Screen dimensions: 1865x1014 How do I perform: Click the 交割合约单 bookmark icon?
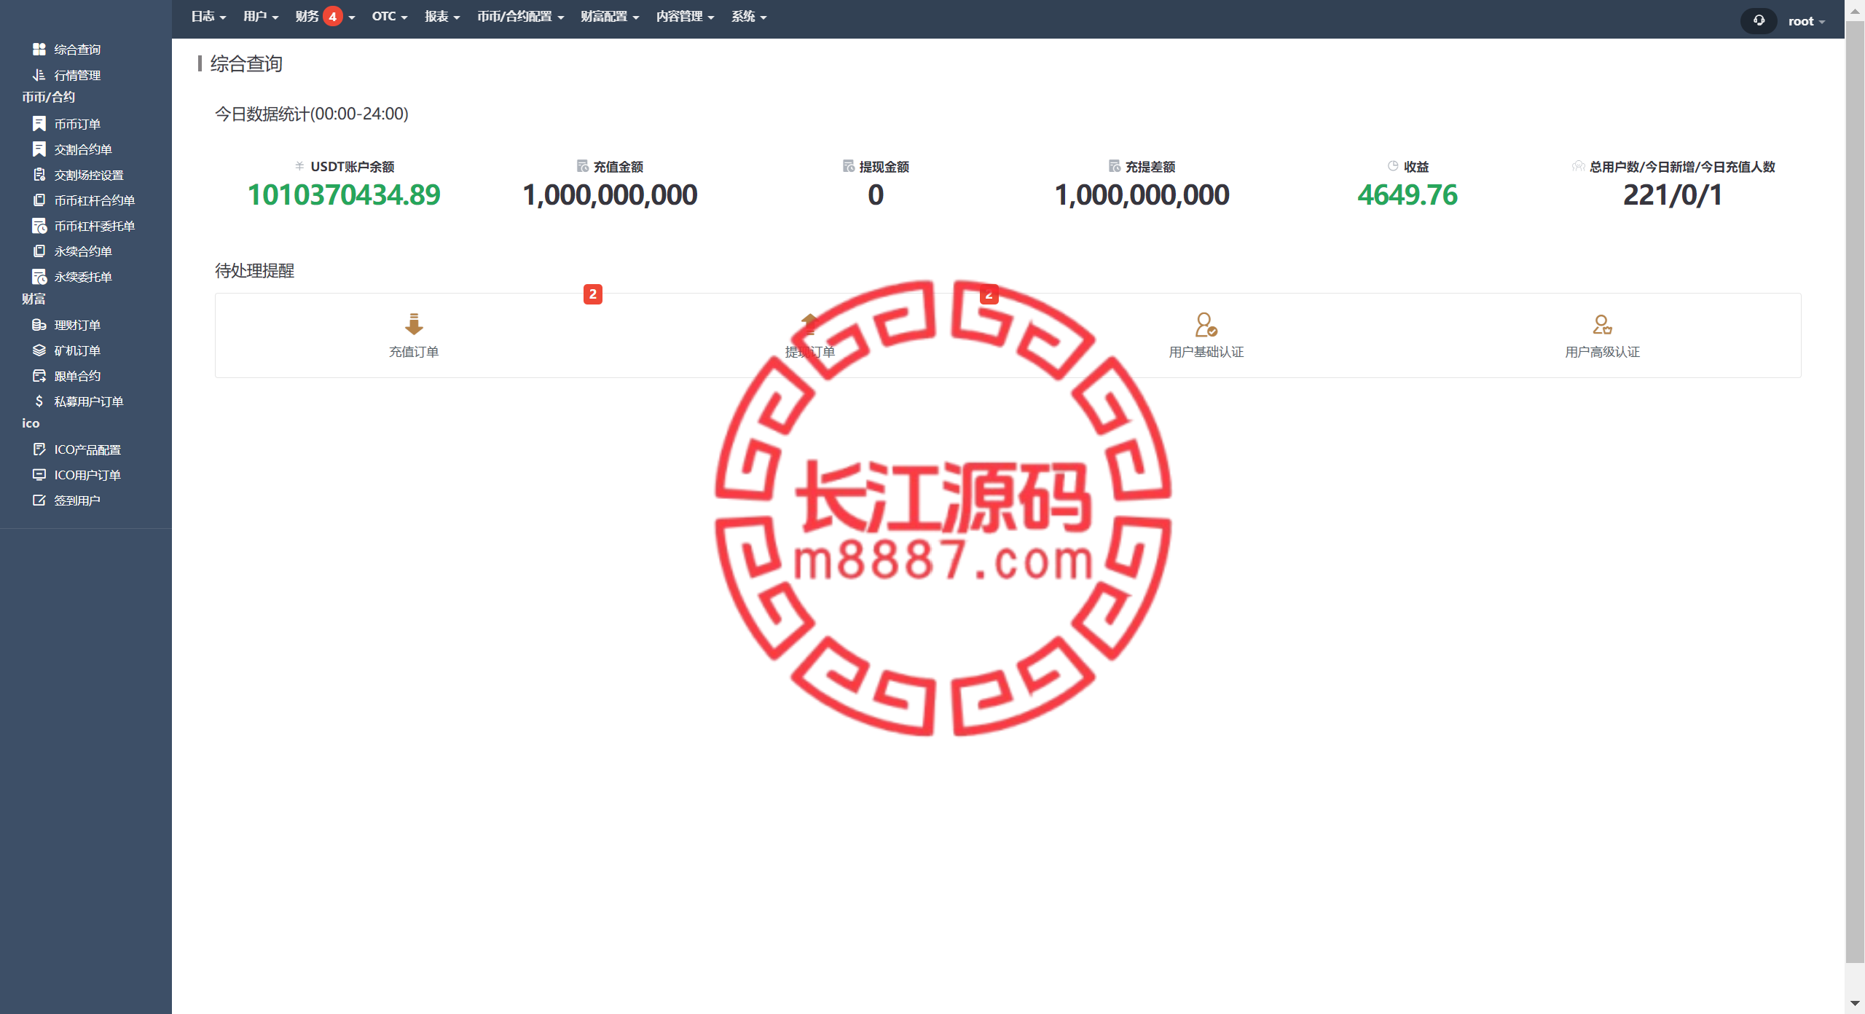(x=39, y=149)
